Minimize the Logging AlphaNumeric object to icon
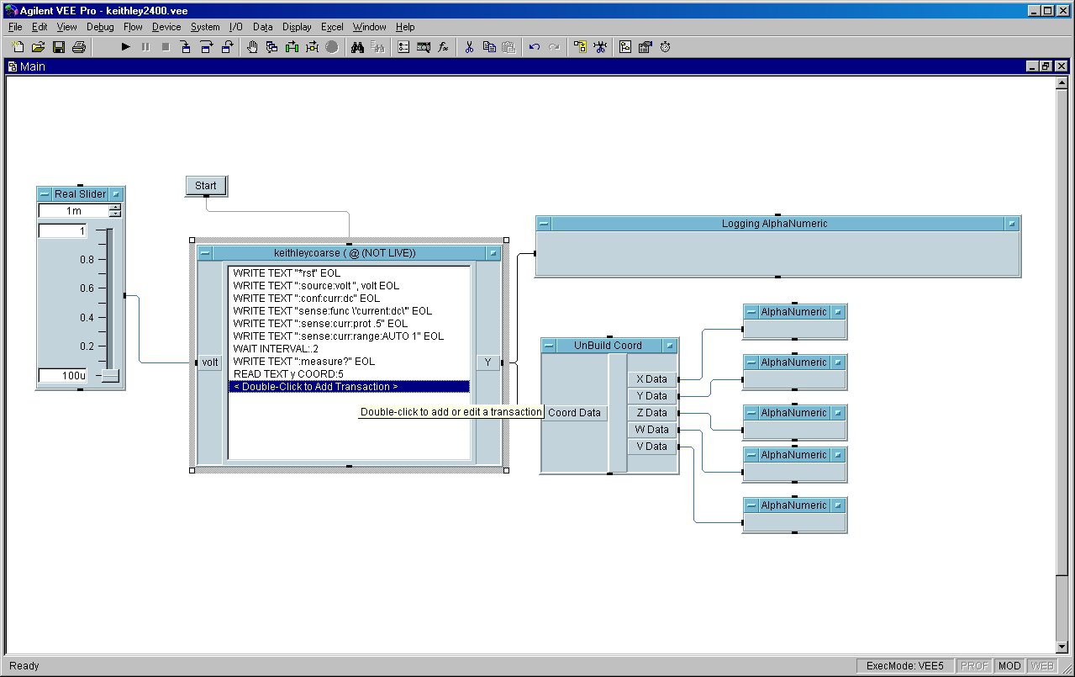1075x677 pixels. tap(544, 224)
